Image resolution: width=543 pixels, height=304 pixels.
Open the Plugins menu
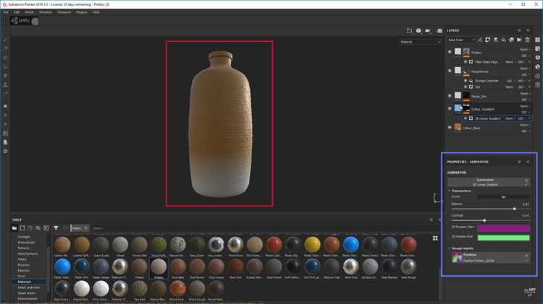(82, 12)
